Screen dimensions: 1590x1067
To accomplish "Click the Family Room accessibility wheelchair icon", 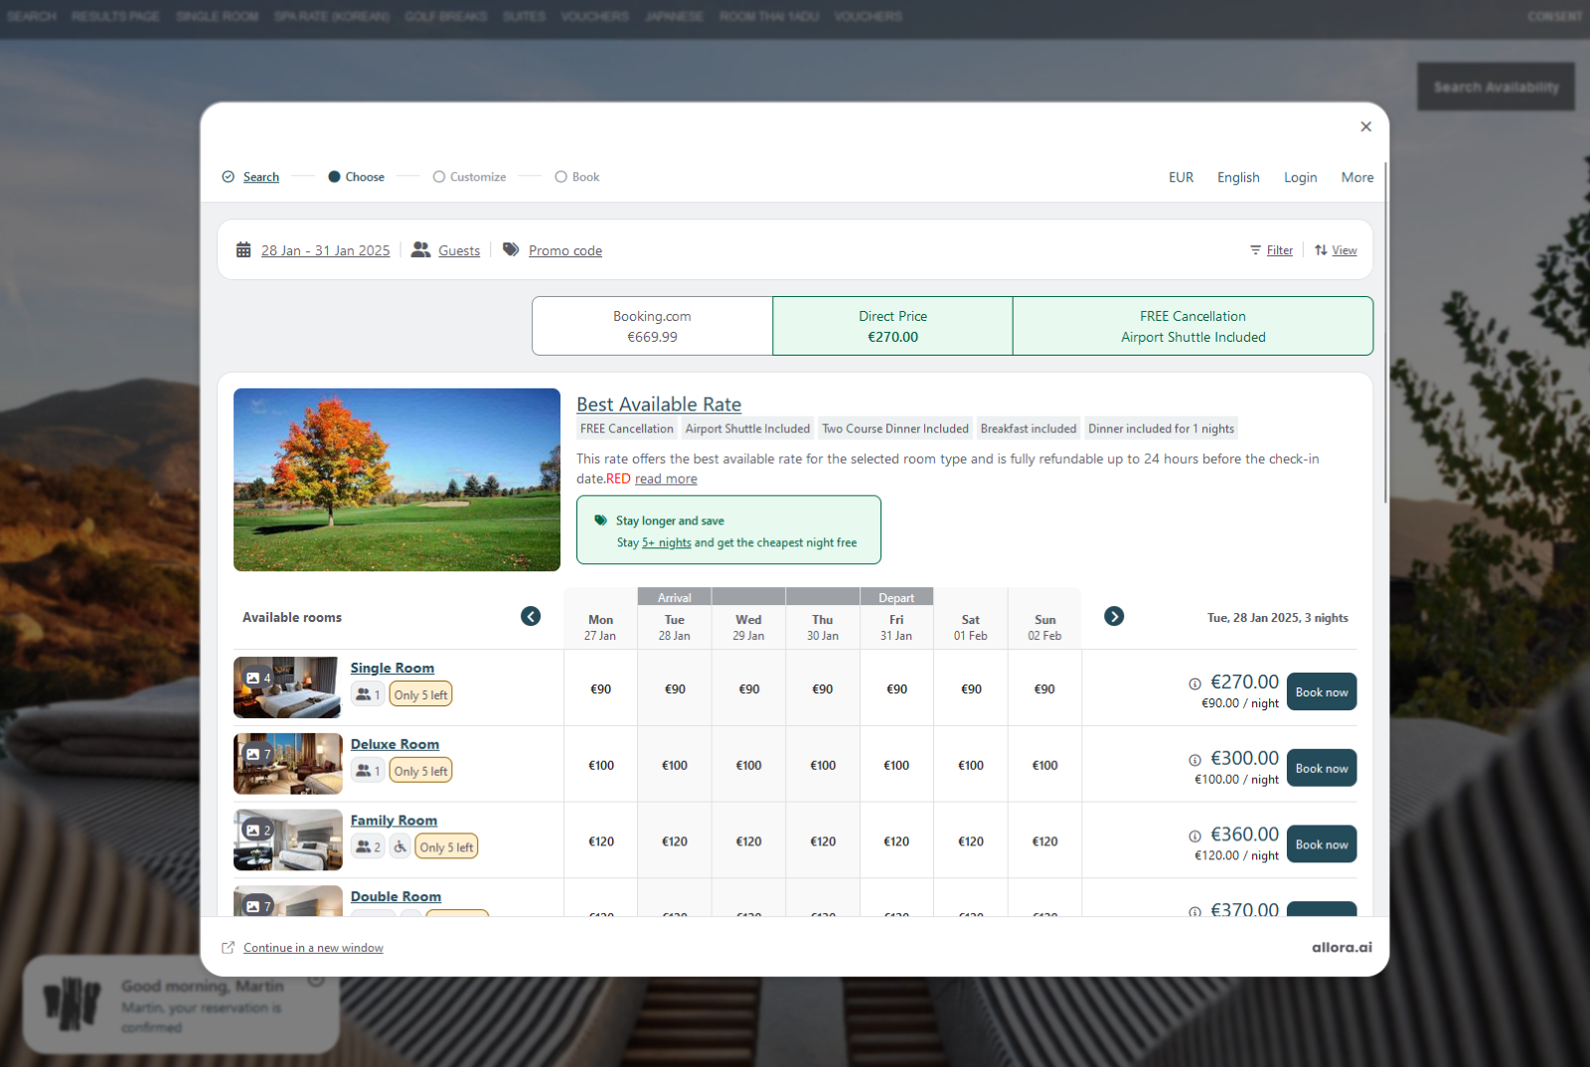I will click(399, 846).
